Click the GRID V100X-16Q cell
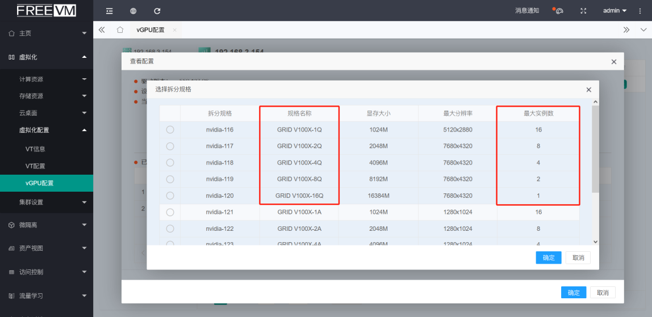The image size is (652, 317). (299, 196)
